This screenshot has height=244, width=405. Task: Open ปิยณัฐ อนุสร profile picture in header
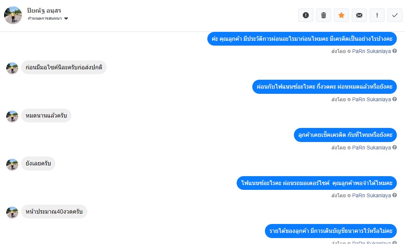[x=13, y=15]
